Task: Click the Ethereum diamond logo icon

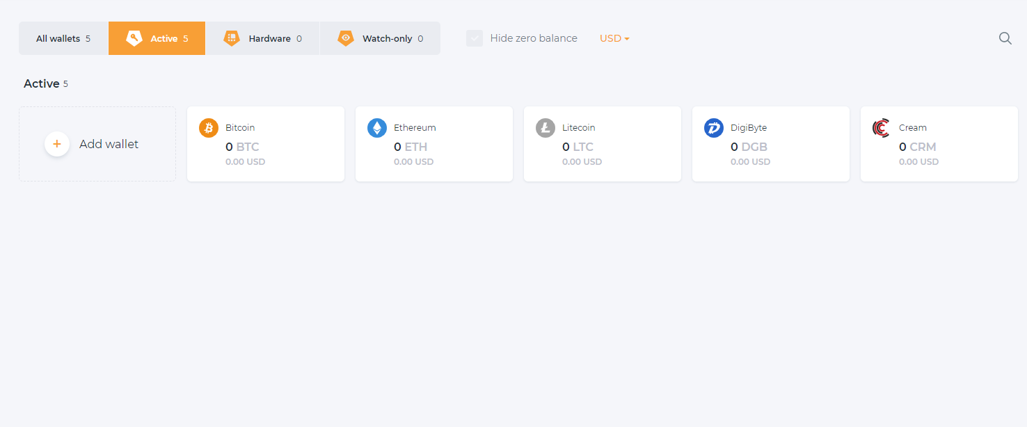Action: point(377,128)
